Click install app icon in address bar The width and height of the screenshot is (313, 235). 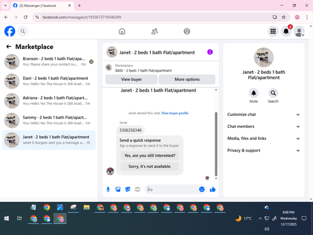275,17
